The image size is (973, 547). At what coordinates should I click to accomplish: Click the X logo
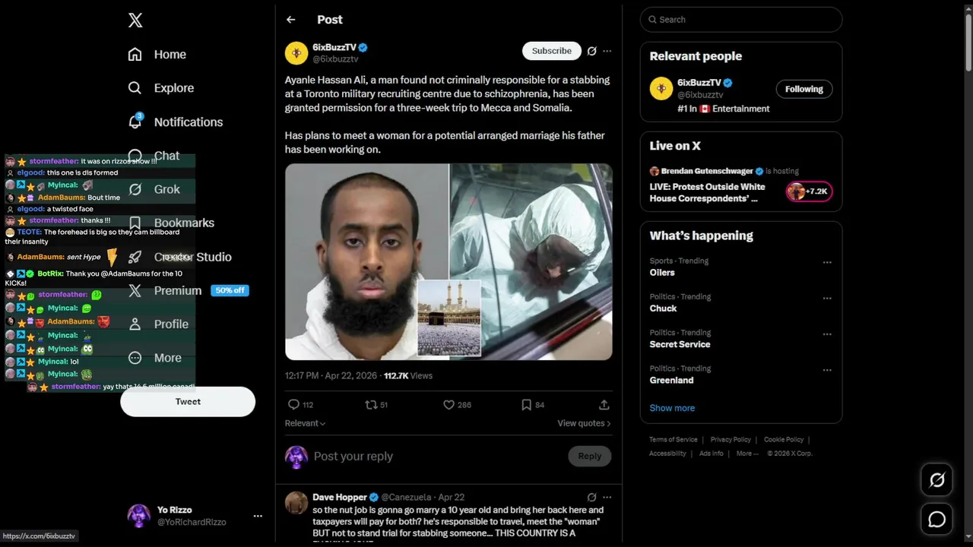click(135, 21)
